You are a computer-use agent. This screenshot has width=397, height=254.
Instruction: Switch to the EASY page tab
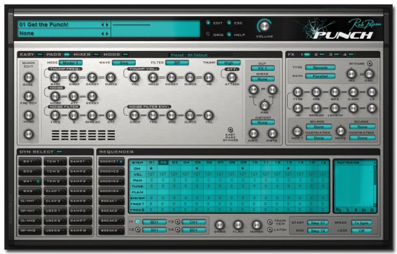(39, 54)
